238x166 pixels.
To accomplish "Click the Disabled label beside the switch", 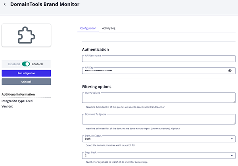I will pyautogui.click(x=14, y=64).
